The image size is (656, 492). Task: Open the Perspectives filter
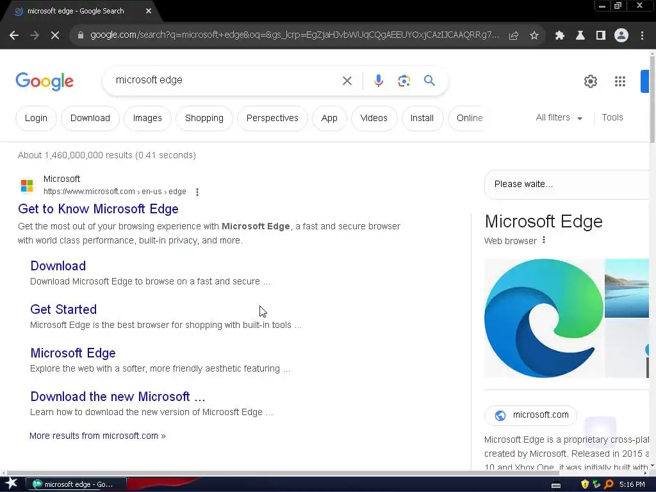(272, 119)
